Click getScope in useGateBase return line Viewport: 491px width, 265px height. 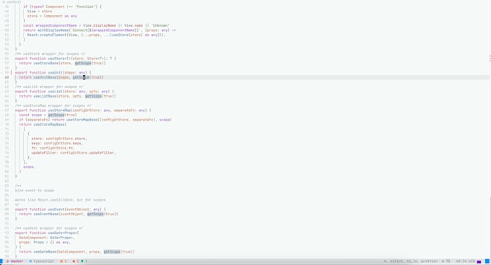[112, 252]
